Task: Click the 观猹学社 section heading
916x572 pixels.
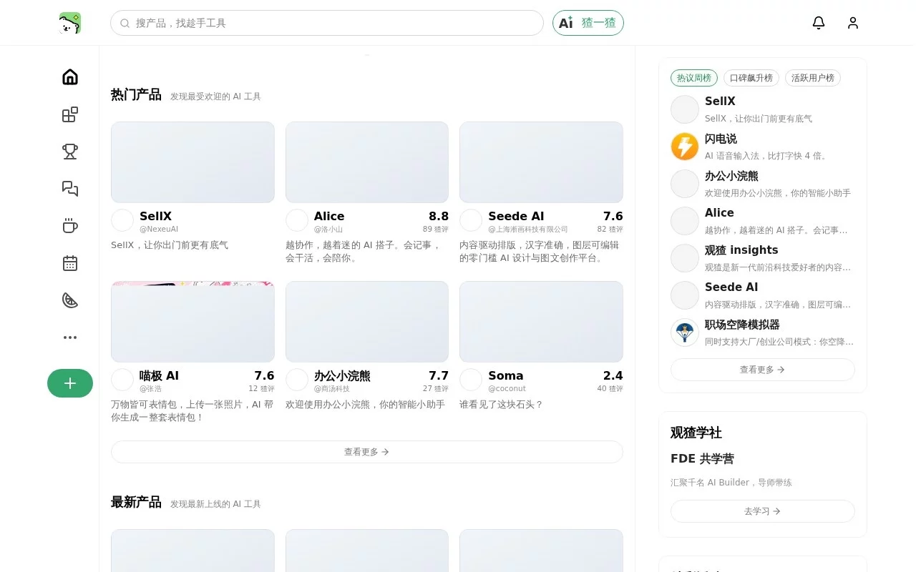Action: click(696, 433)
